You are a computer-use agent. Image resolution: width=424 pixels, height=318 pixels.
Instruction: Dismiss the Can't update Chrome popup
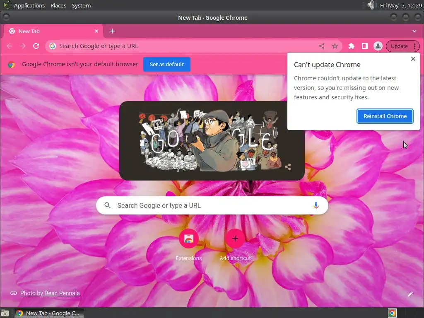coord(413,59)
